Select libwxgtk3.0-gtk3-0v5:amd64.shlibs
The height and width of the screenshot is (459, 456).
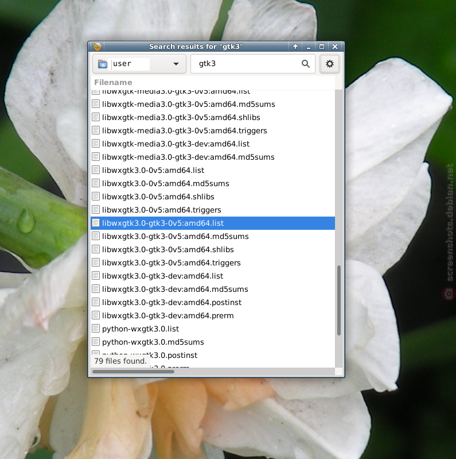tap(213, 249)
